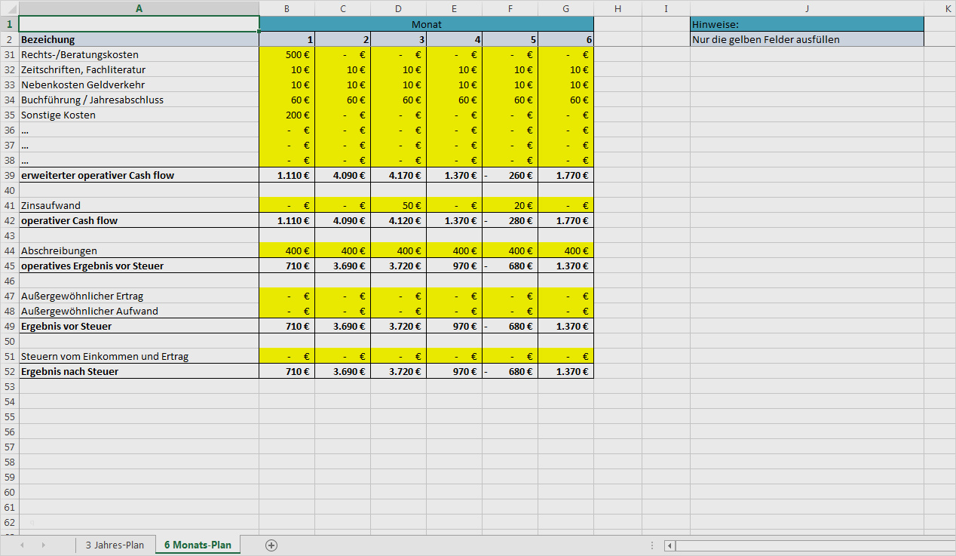Select the 6 Monats-Plan sheet tab
Viewport: 956px width, 556px height.
click(198, 545)
